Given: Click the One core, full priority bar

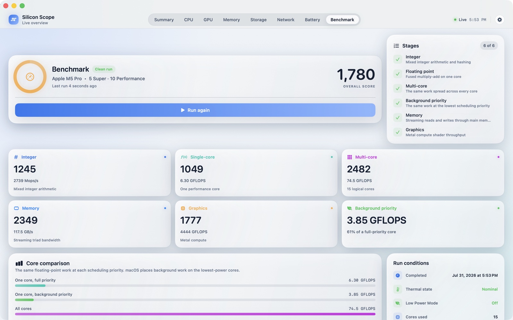Looking at the screenshot, I should [x=195, y=285].
